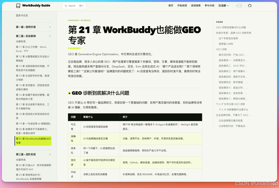The image size is (279, 188).
Task: Click the 第 21 章 page heading
Action: click(135, 35)
